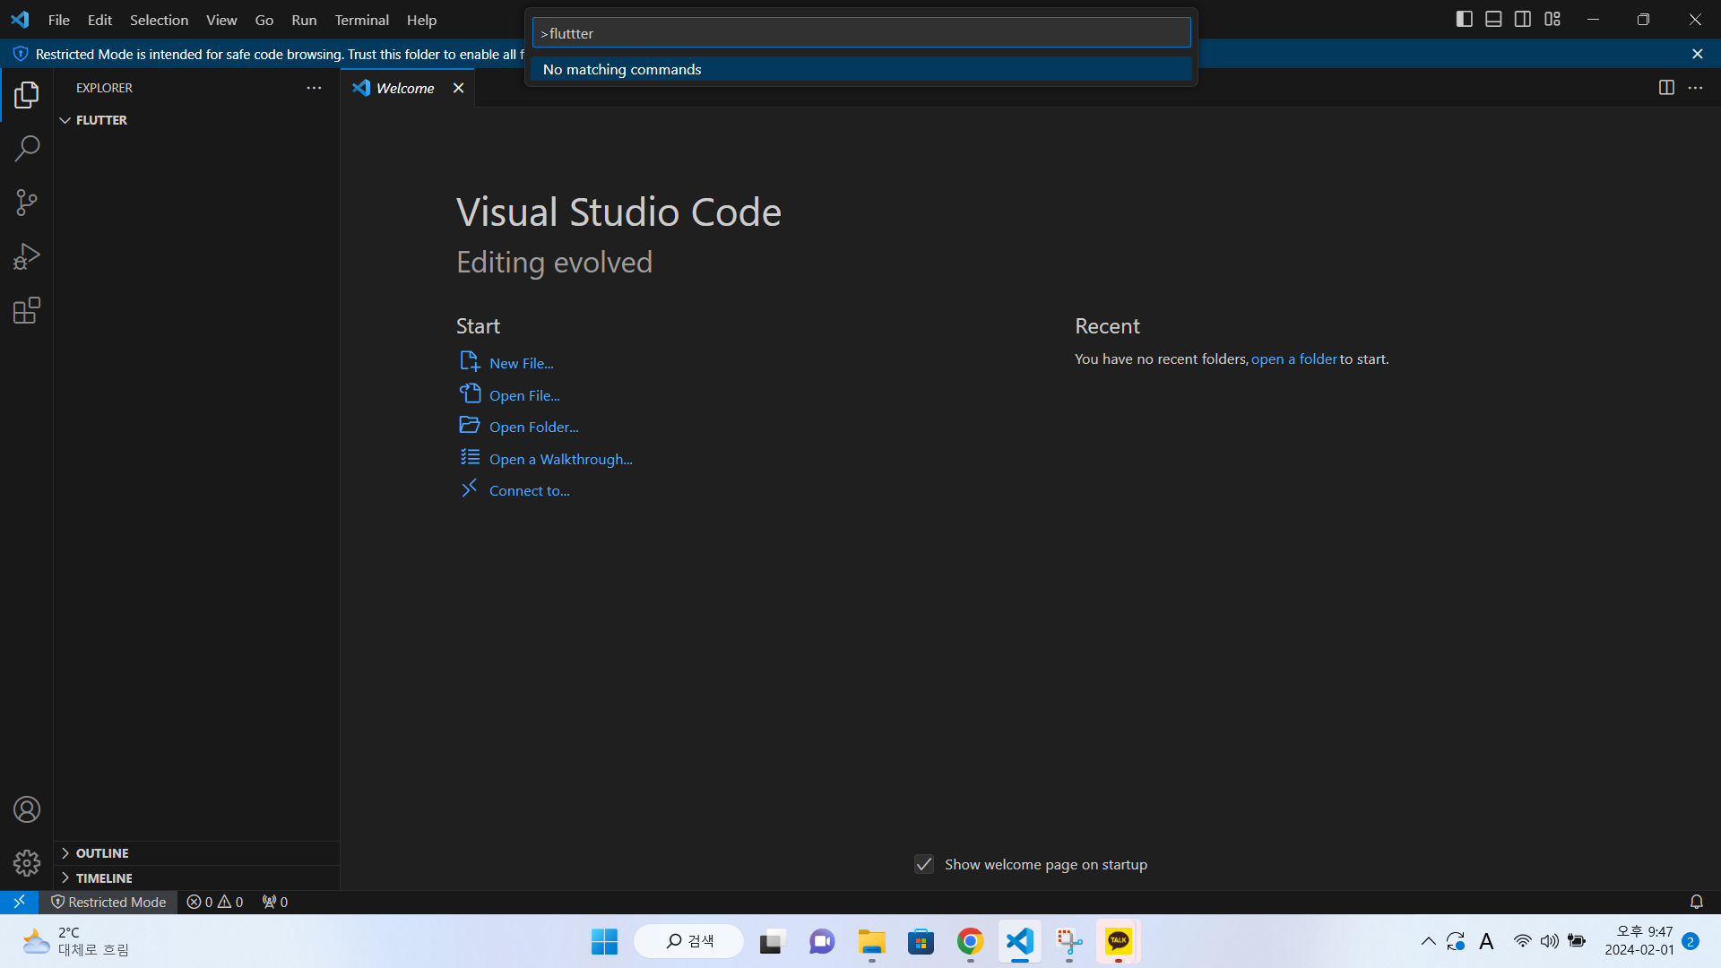Open the Manage gear icon
1721x968 pixels.
pos(27,863)
